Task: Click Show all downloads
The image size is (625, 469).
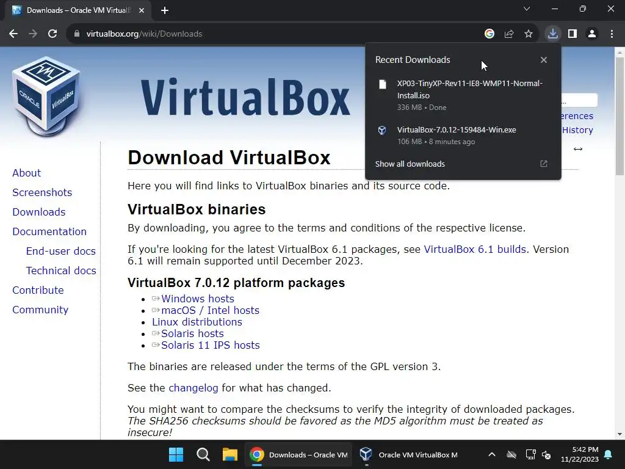Action: coord(410,164)
